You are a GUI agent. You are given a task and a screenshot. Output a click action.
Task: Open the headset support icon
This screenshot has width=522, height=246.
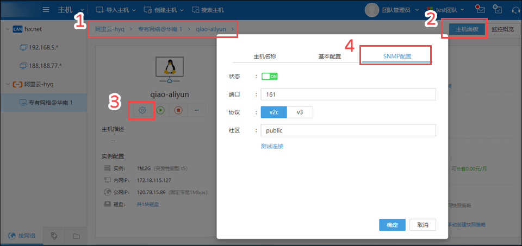515,10
